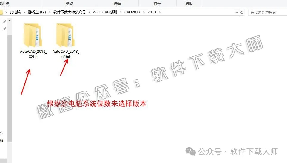
Task: Open the AutoCAD_2013_64bit folder icon
Action: (x=65, y=35)
